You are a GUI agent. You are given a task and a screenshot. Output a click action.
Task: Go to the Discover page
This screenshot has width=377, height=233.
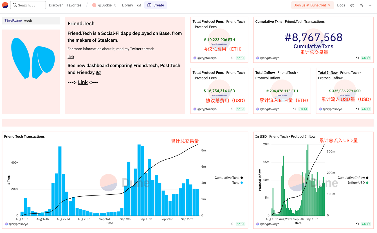tap(56, 5)
